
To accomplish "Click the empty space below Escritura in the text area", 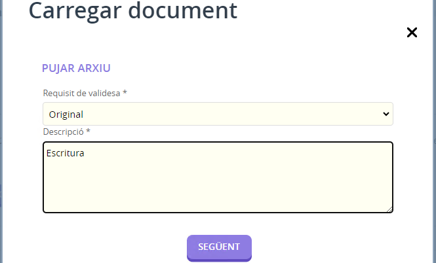I will point(218,186).
